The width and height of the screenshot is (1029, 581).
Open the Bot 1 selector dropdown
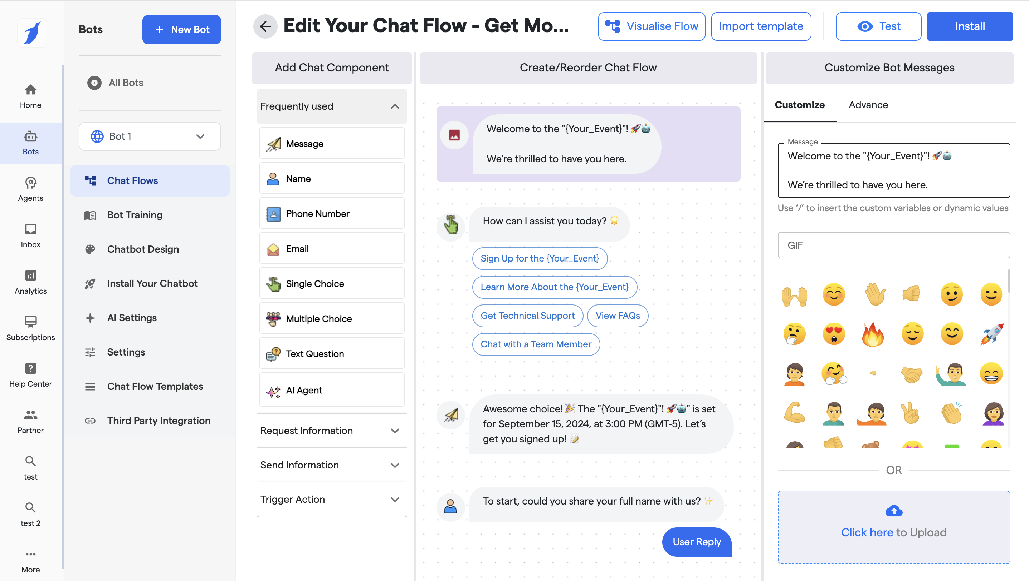[x=150, y=136]
